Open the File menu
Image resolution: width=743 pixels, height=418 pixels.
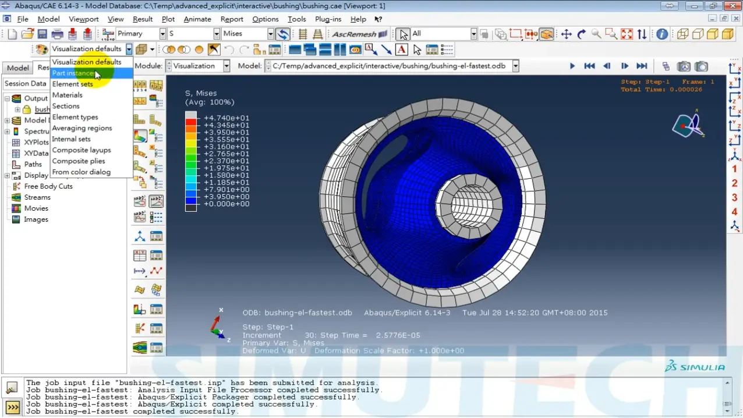[23, 19]
